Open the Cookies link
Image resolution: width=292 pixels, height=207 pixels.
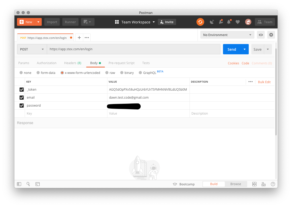click(233, 63)
